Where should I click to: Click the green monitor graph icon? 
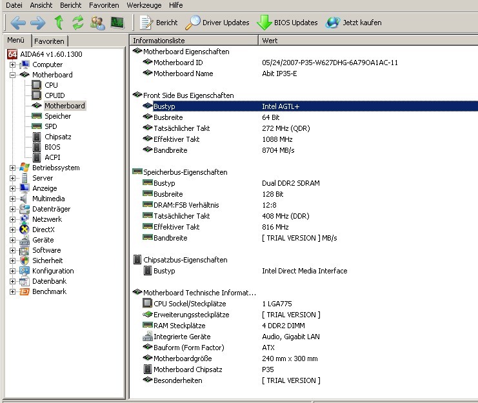point(117,23)
